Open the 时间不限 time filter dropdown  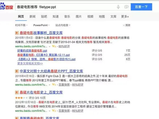(x=21, y=25)
